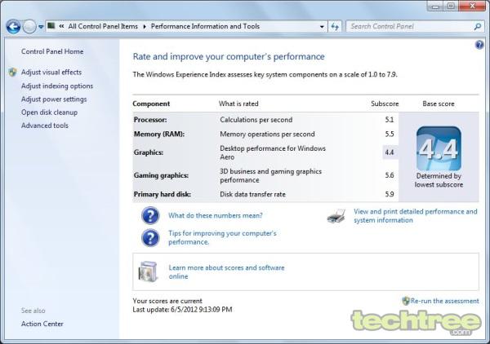Click the highlighted Graphics subscore 4.4
The height and width of the screenshot is (344, 490).
click(390, 152)
